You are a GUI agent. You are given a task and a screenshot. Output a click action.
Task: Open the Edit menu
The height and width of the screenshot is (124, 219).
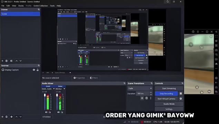click(x=8, y=6)
